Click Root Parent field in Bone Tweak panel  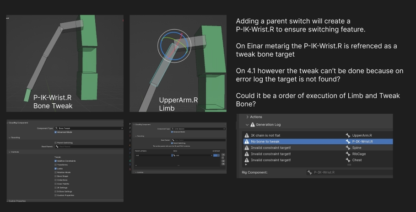coord(89,147)
